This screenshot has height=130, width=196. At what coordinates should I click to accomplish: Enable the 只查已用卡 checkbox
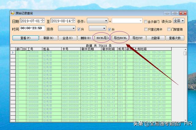click(x=146, y=29)
